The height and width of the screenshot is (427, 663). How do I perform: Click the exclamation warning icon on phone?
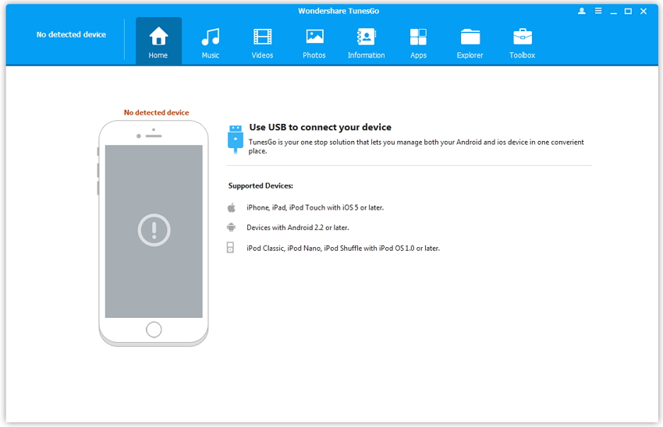point(154,230)
